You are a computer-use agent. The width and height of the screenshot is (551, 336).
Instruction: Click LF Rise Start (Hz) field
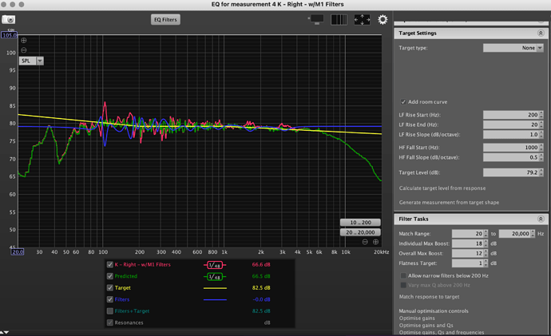510,115
